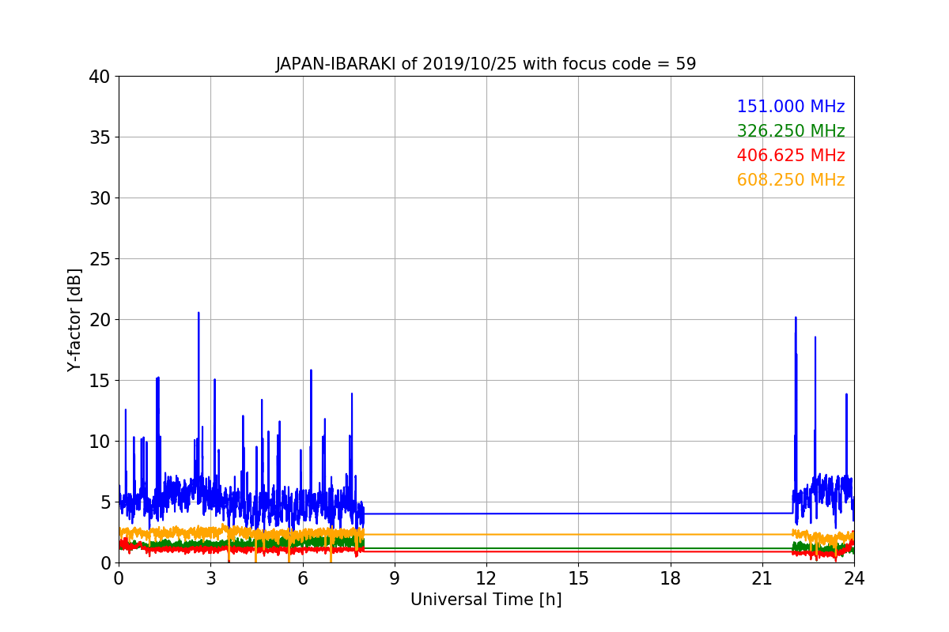Click the flat blue line segment at hour 15

[578, 513]
